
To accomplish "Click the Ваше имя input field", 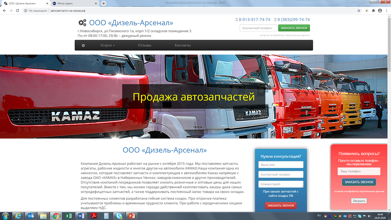I will [281, 165].
